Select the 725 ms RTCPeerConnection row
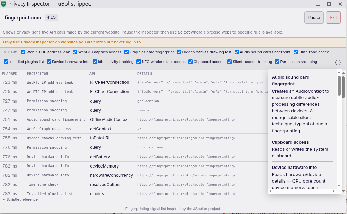Screen dimensions: 347x214 coord(134,92)
